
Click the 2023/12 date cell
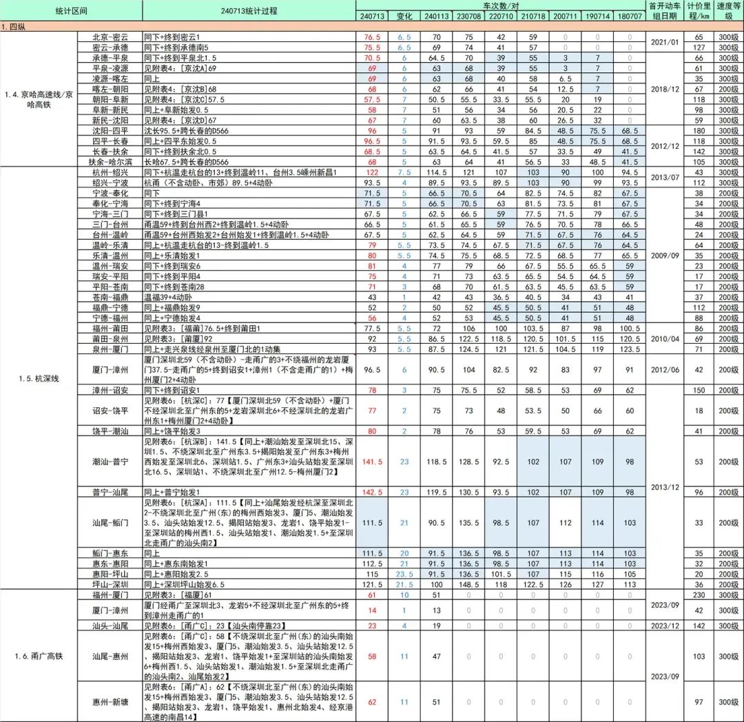click(x=665, y=626)
